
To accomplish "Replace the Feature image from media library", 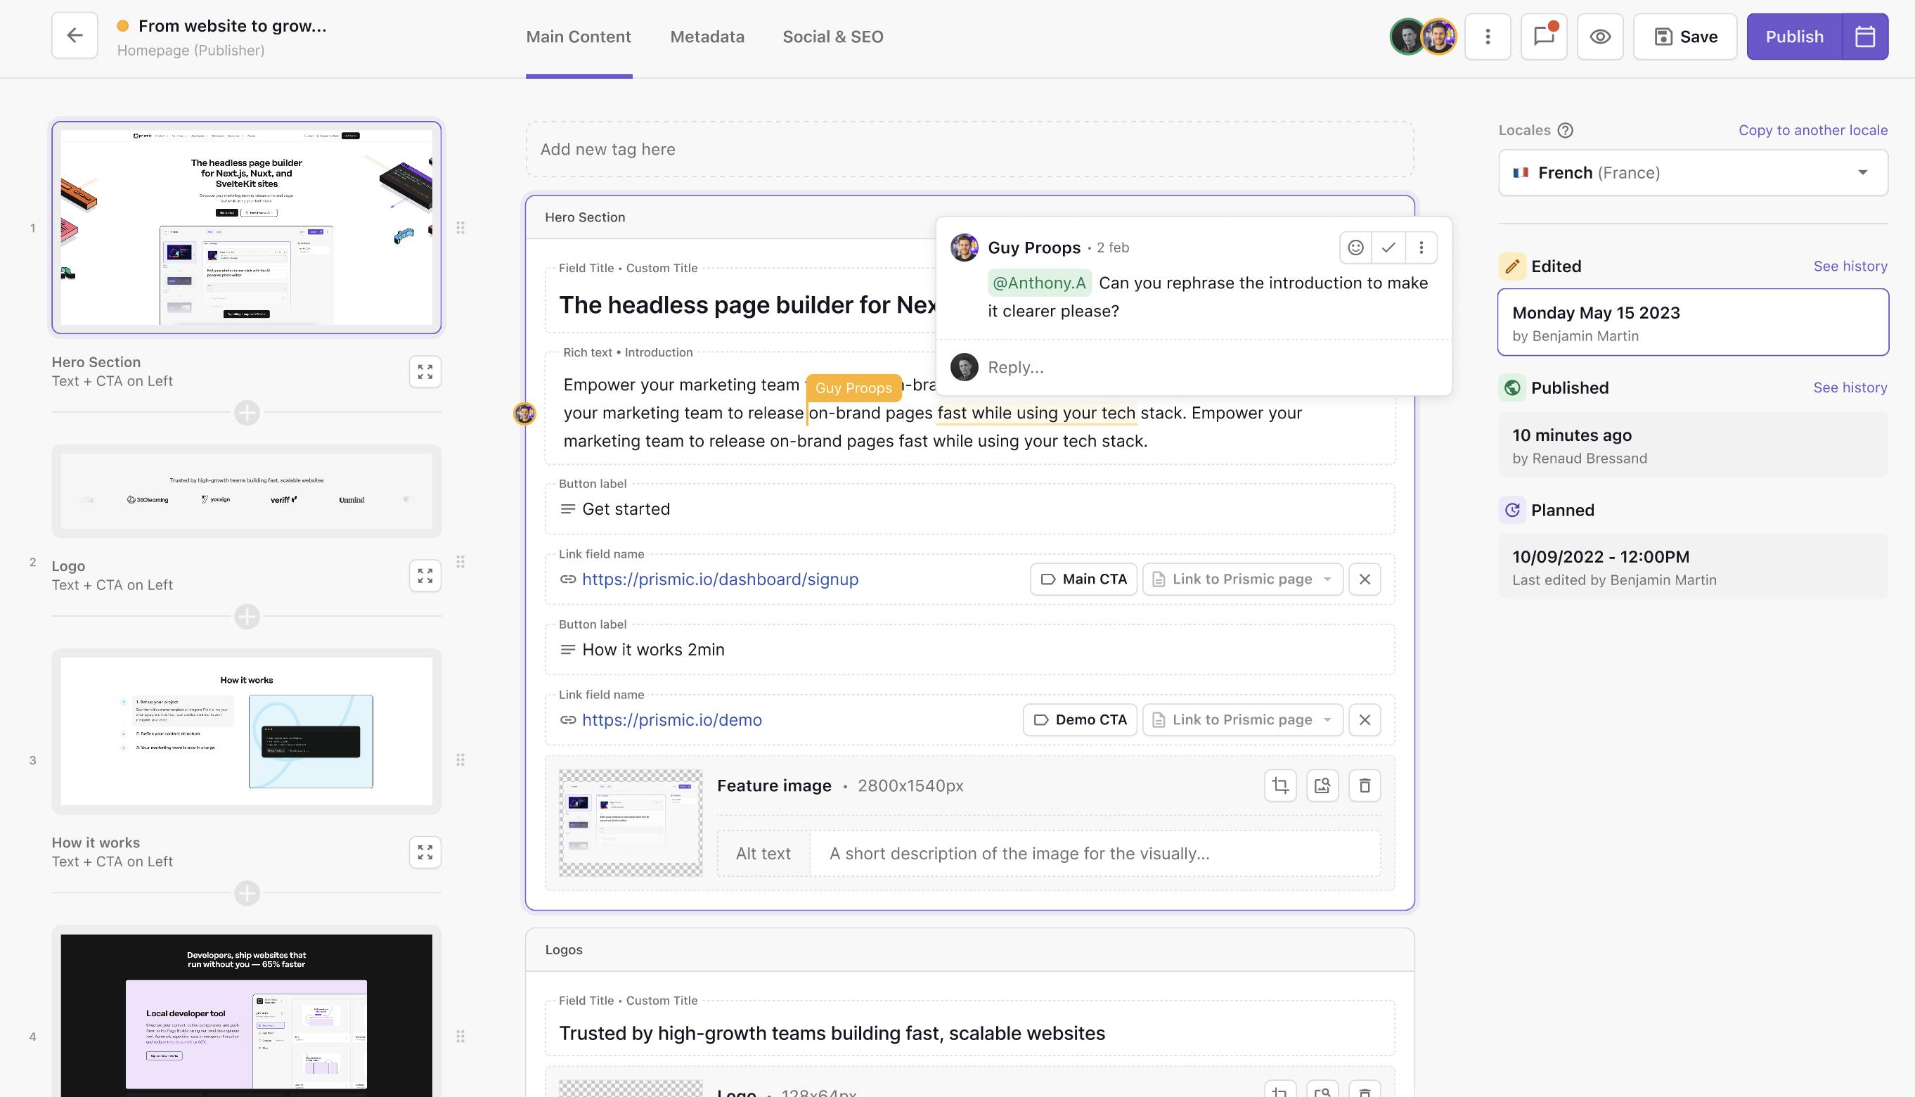I will [1322, 786].
